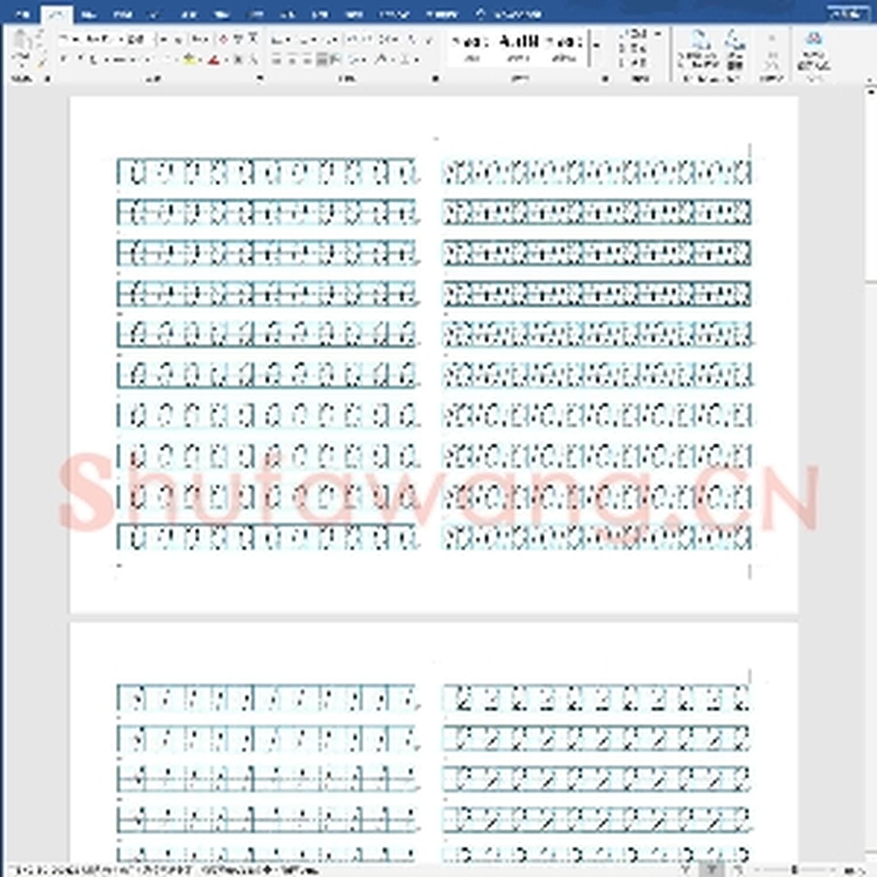Click the Enclosed Character icon

point(254,59)
